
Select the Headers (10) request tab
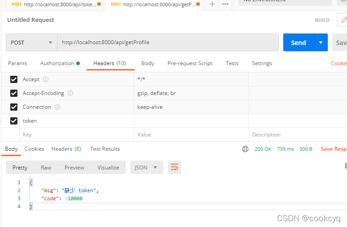(x=110, y=63)
